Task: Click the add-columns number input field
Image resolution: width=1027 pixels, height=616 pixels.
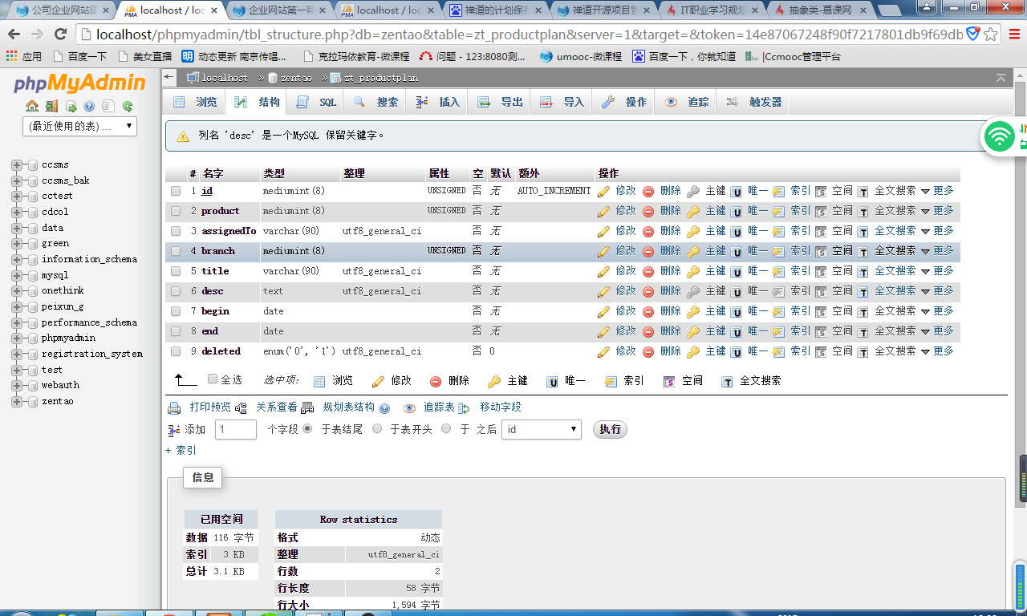Action: coord(235,429)
